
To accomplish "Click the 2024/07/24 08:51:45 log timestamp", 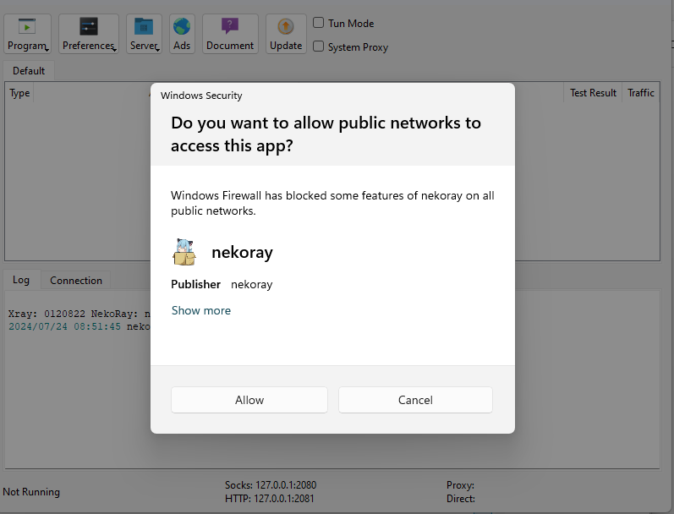I will [x=64, y=326].
